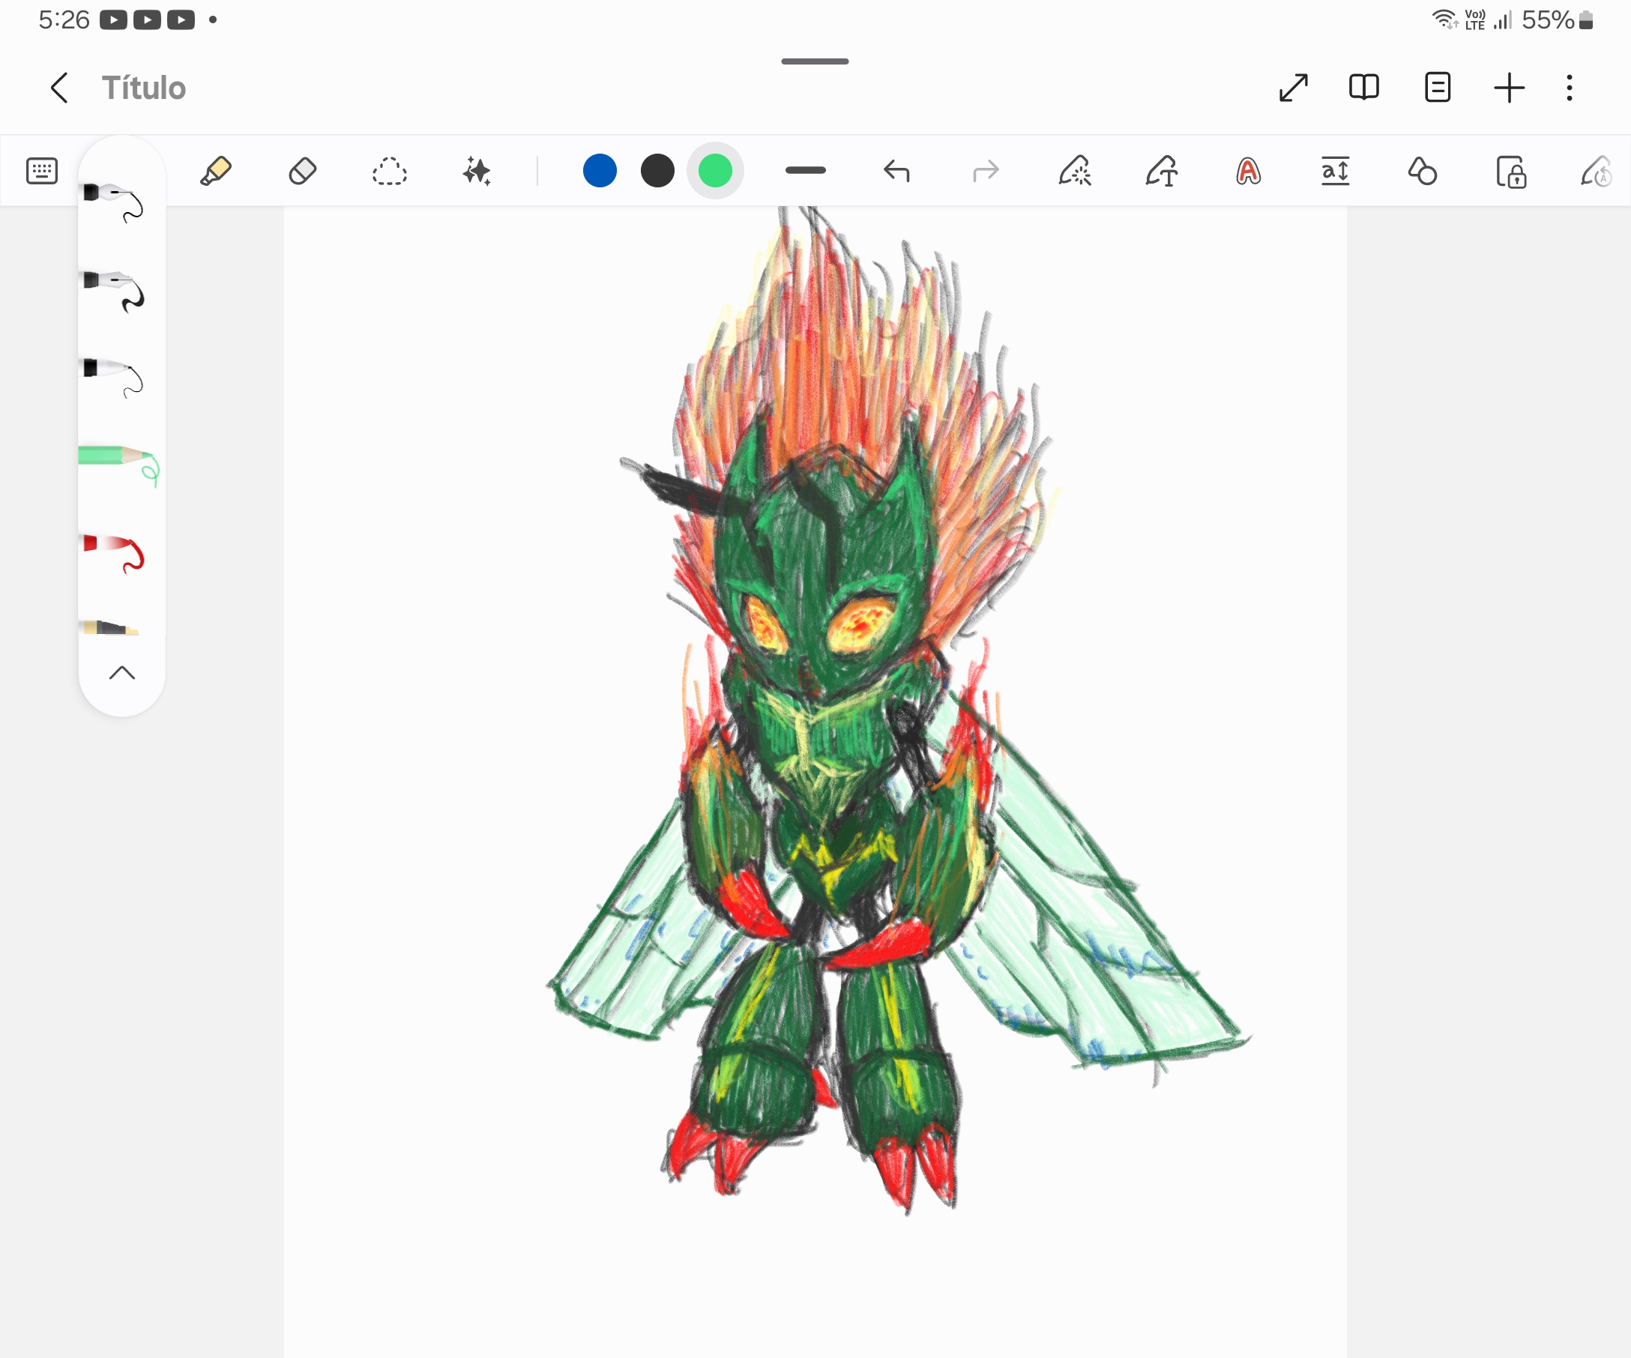Viewport: 1631px width, 1358px height.
Task: Toggle the page lock icon
Action: [1511, 172]
